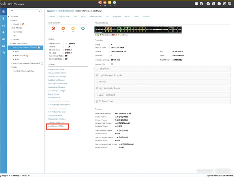Click the Locator LED indicator

pos(112,64)
